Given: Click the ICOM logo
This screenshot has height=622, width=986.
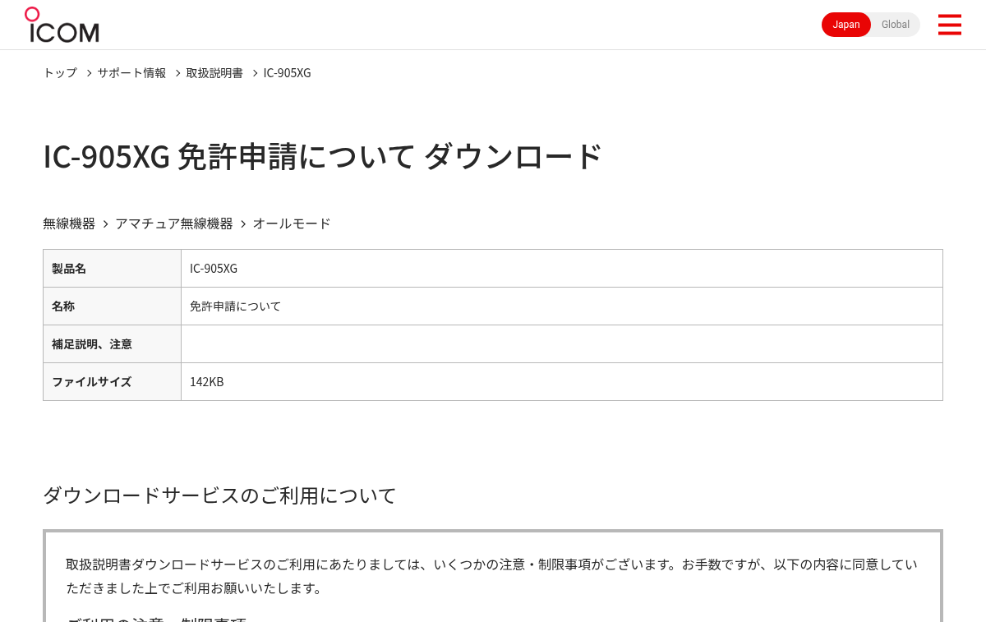Looking at the screenshot, I should coord(62,25).
